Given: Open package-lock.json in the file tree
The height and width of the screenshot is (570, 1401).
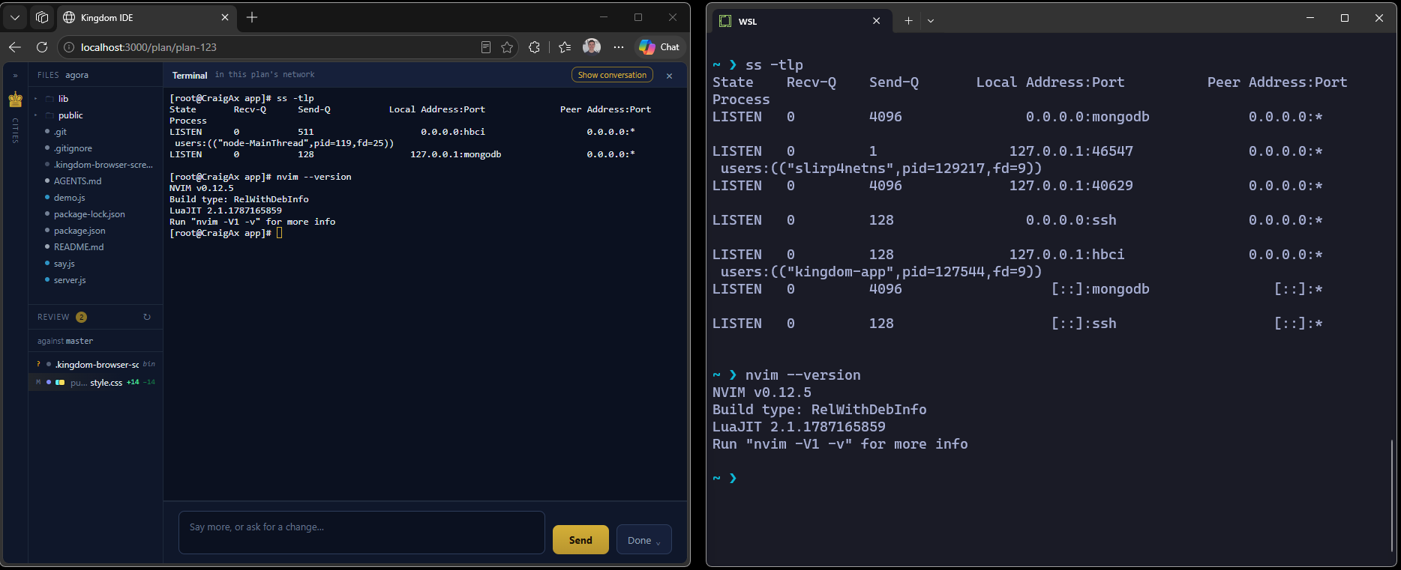Looking at the screenshot, I should (89, 214).
